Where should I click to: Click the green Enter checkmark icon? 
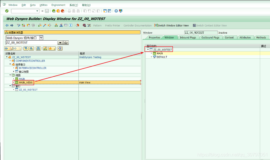pos(7,11)
